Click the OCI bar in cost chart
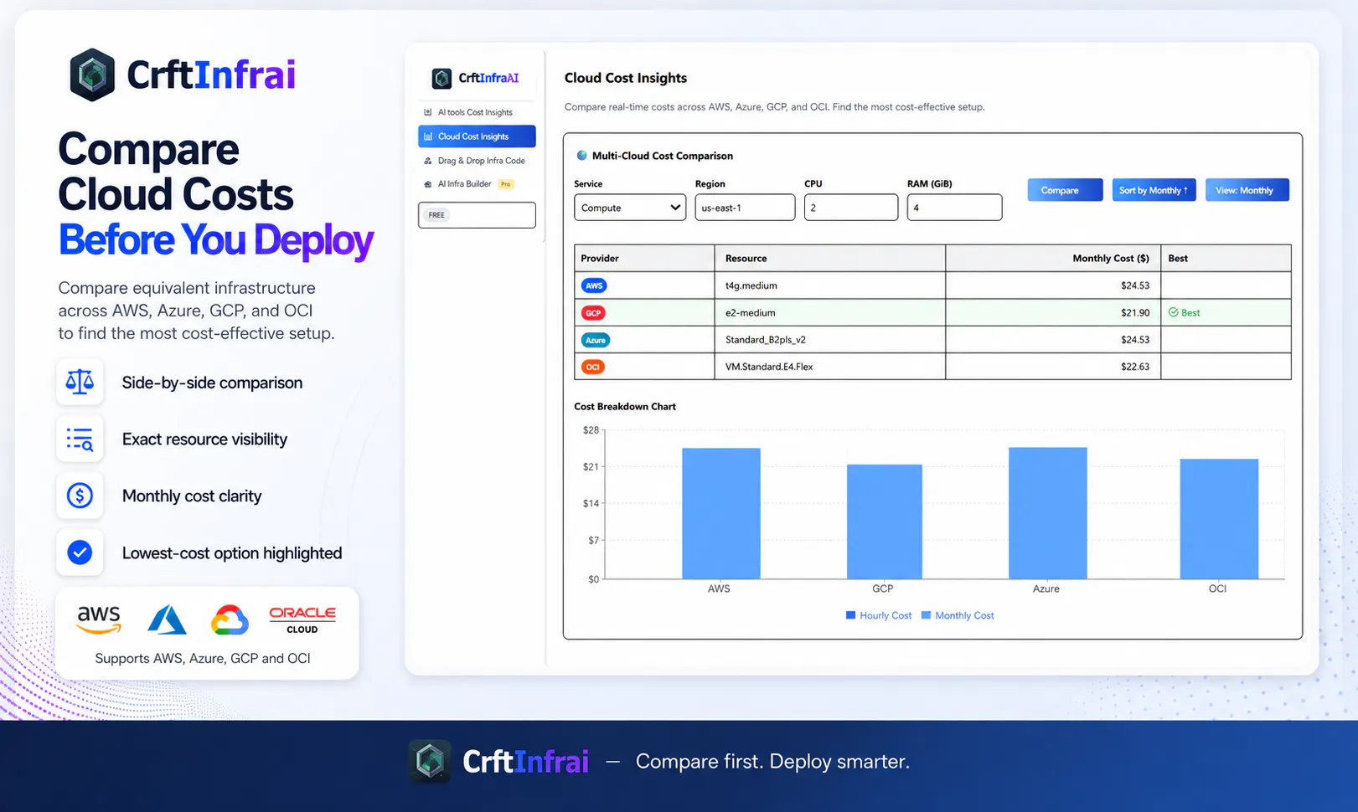The height and width of the screenshot is (812, 1358). pyautogui.click(x=1219, y=519)
